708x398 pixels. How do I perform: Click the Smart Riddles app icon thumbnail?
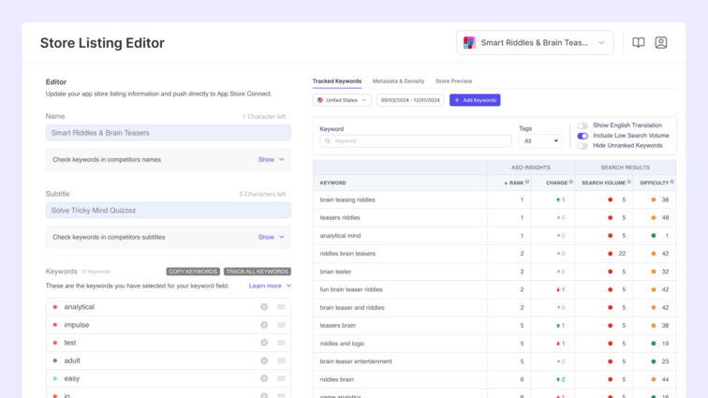tap(469, 42)
